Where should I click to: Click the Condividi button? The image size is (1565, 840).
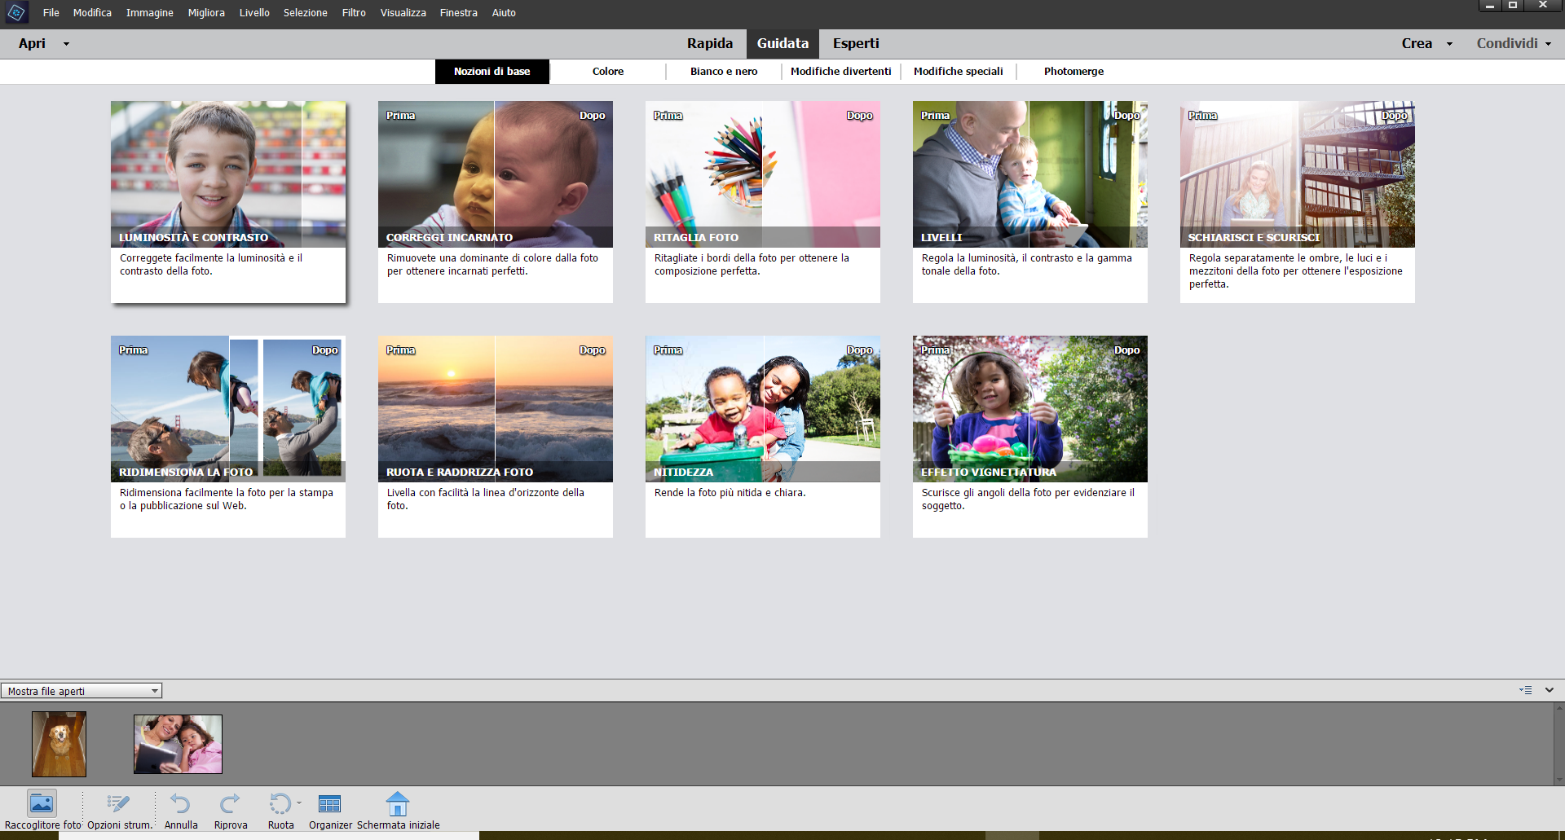coord(1507,43)
